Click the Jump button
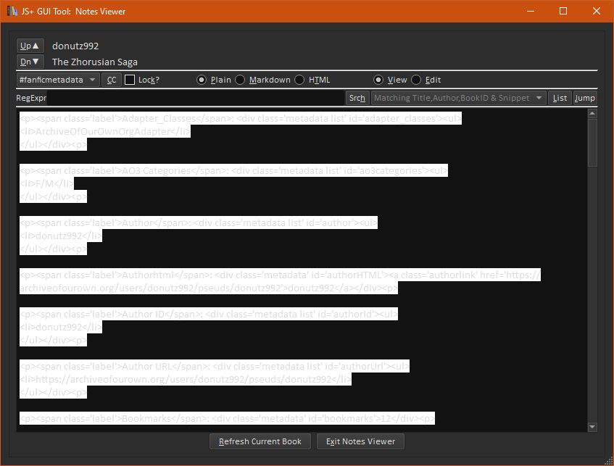This screenshot has width=614, height=466. 584,98
